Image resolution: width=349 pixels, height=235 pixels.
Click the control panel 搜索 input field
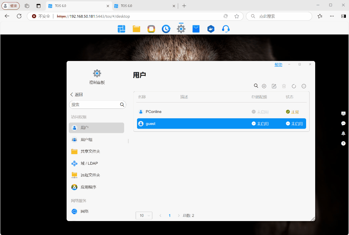coord(94,105)
